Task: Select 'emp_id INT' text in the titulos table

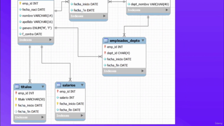Action: pyautogui.click(x=26, y=93)
